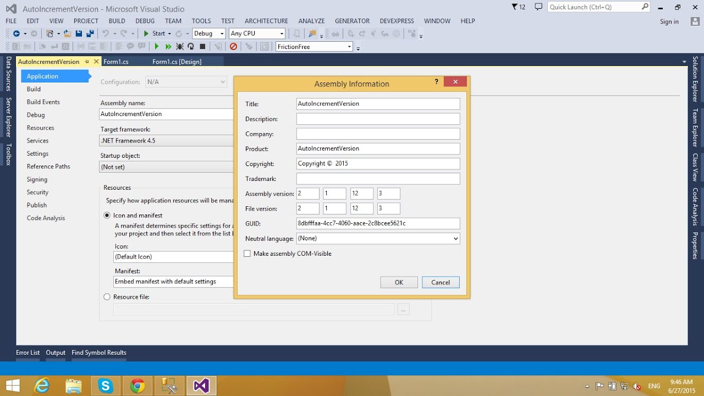This screenshot has width=704, height=396.
Task: Click the Windows Start button
Action: coord(12,386)
